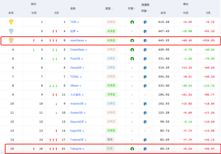Click the score change +236.02
Image resolution: width=221 pixels, height=154 pixels.
point(208,41)
